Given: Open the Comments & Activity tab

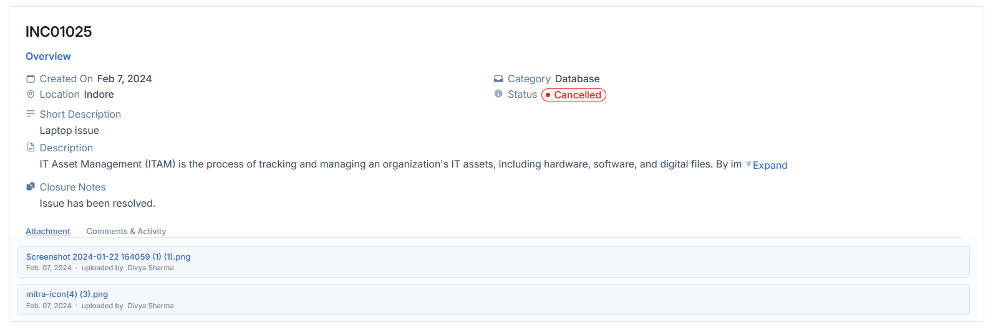Looking at the screenshot, I should tap(126, 232).
